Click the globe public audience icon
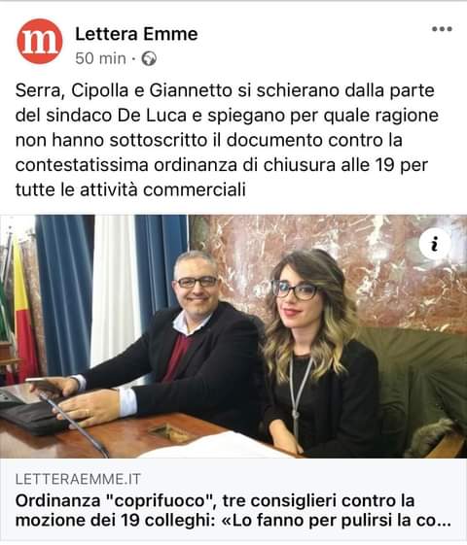Viewport: 467px width, 545px height. [x=149, y=58]
